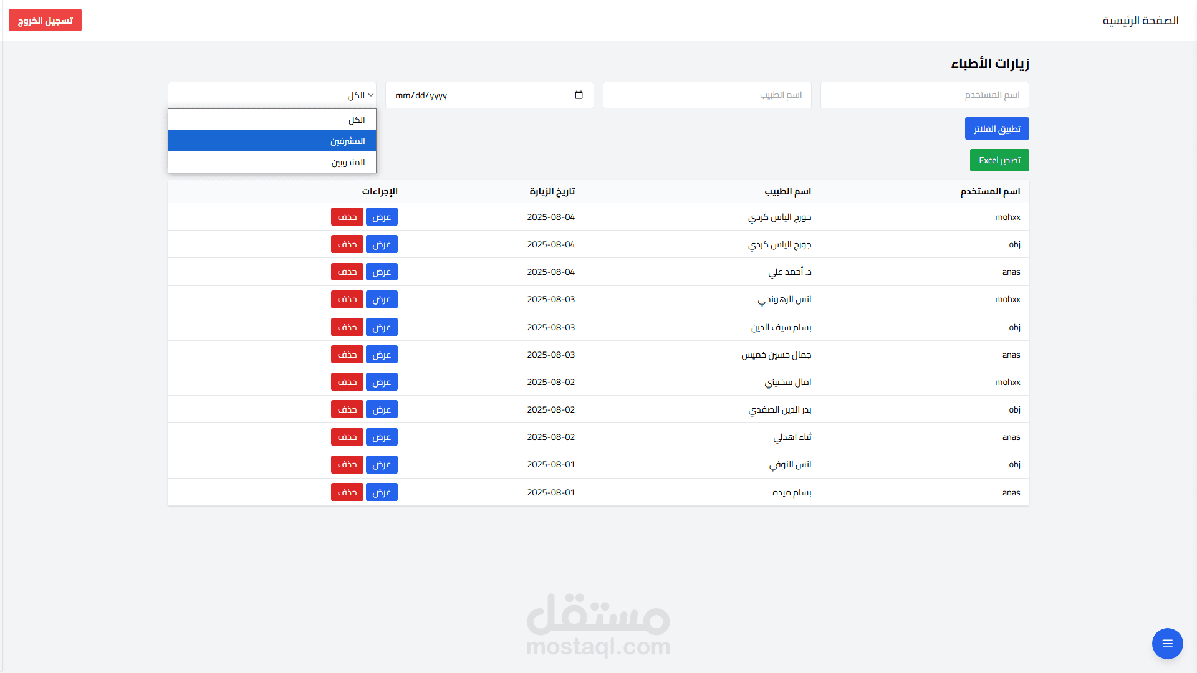Screen dimensions: 1197x673
Task: Open the calendar picker icon in date field
Action: click(x=579, y=95)
